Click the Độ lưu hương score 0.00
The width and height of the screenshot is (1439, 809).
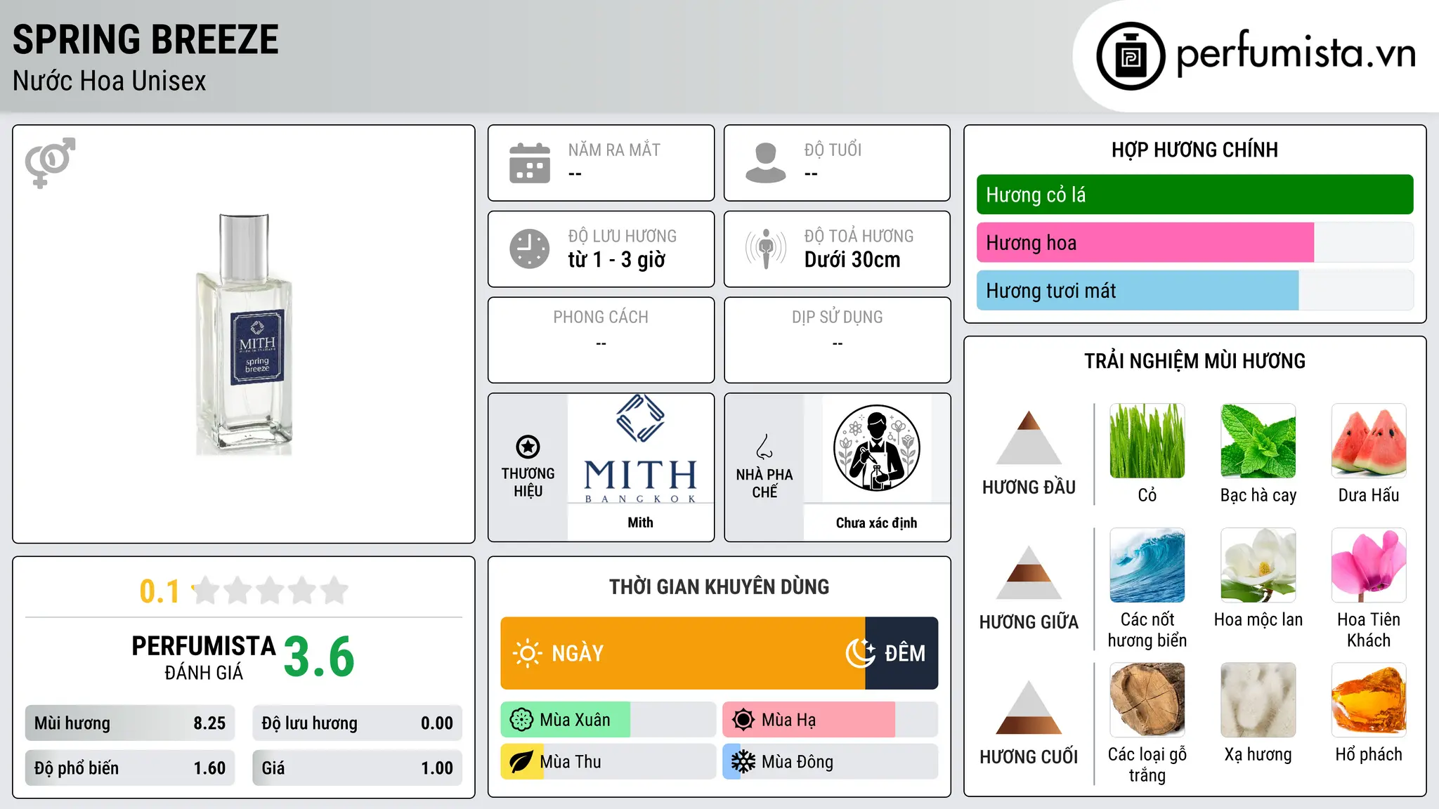click(x=437, y=723)
